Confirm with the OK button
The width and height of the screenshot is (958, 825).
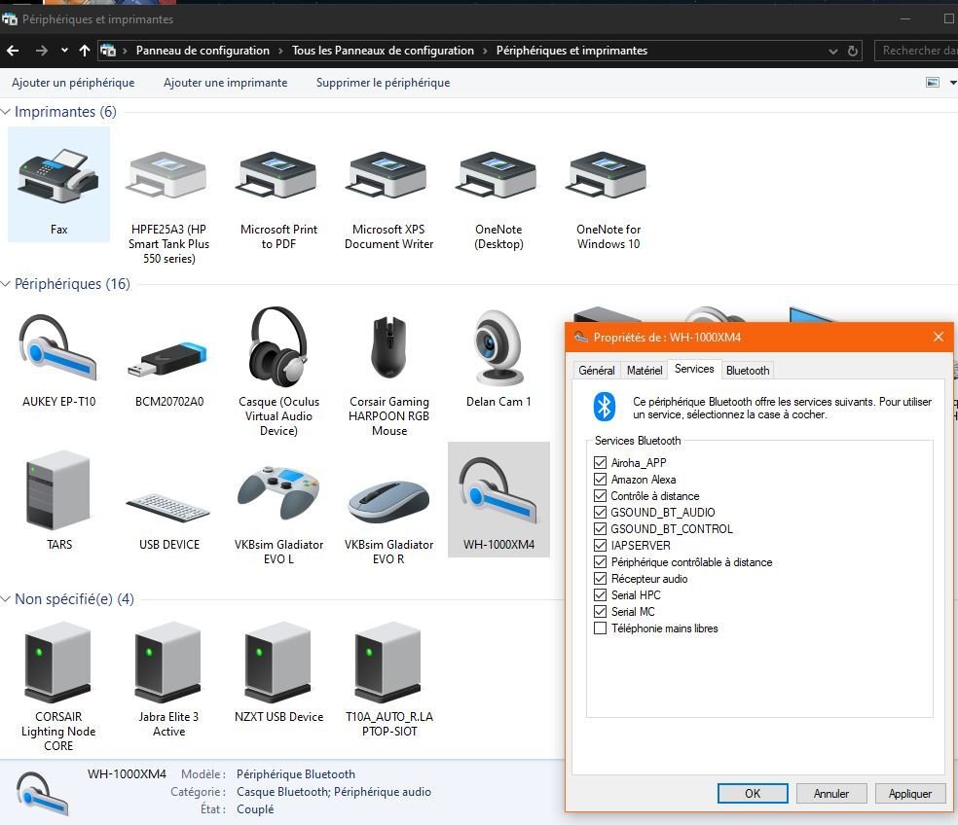point(753,793)
